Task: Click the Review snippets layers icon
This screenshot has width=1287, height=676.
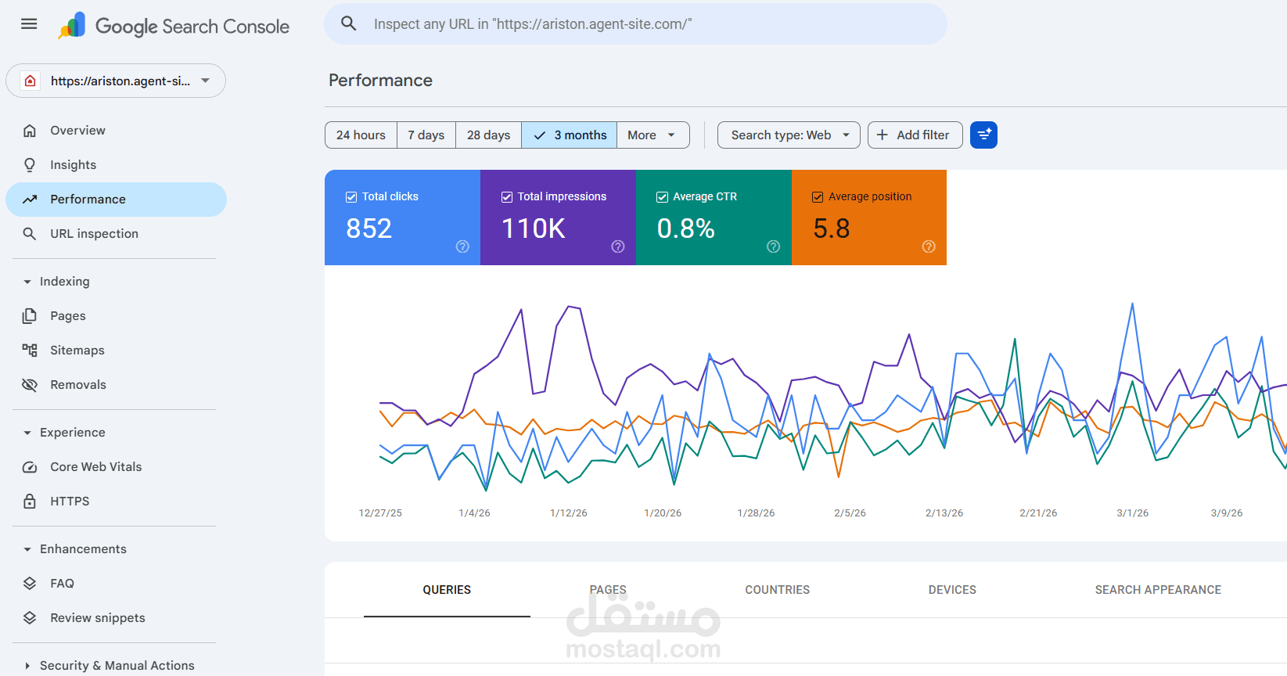Action: coord(30,618)
